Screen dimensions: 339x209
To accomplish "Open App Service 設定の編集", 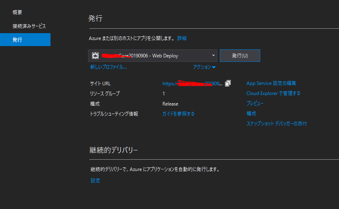I will (271, 83).
